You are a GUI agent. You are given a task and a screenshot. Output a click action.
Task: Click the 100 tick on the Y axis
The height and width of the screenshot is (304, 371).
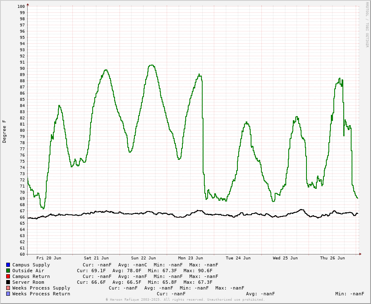(x=21, y=6)
